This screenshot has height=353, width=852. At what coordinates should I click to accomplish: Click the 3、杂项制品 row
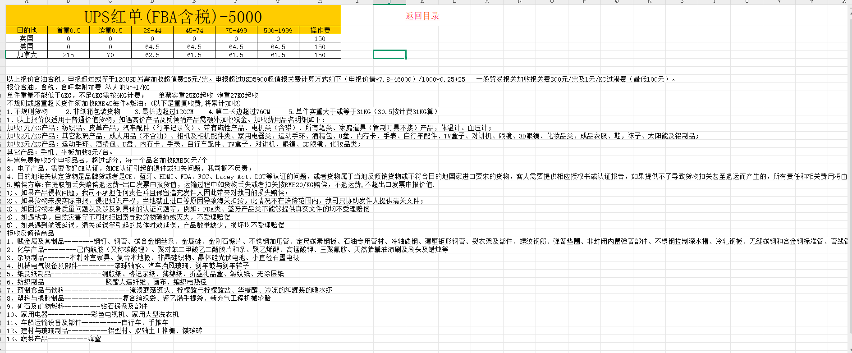tap(153, 258)
